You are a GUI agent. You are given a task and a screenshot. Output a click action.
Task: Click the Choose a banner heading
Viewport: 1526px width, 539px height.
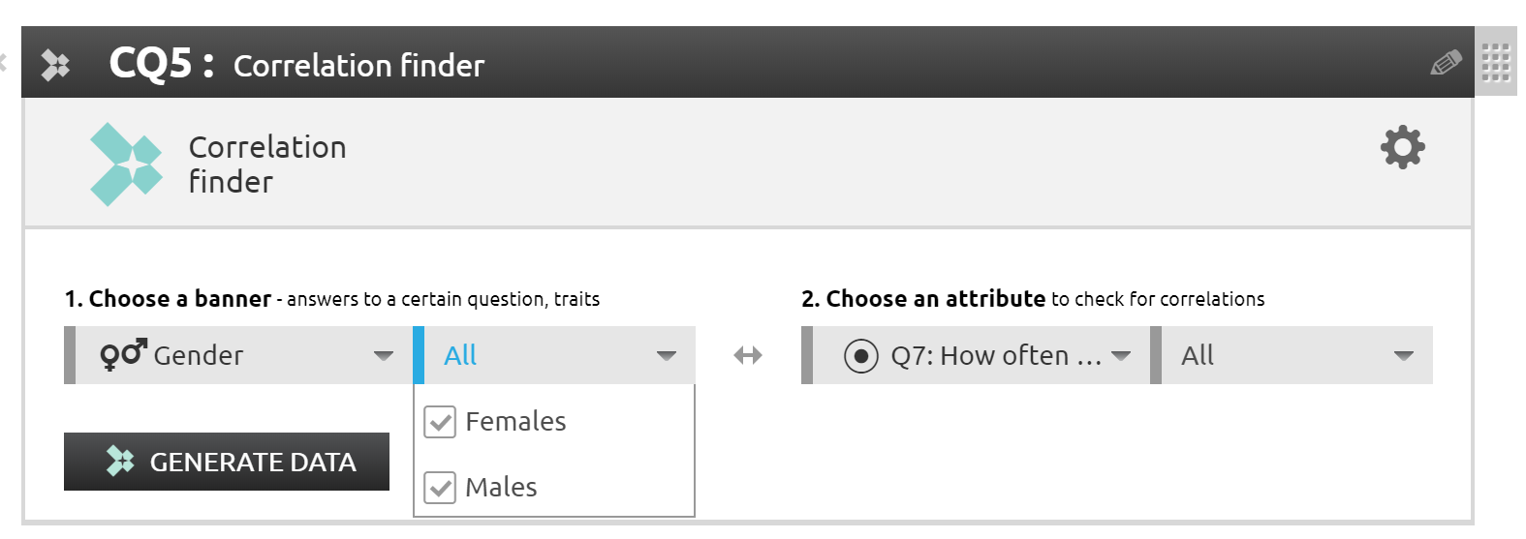click(168, 299)
